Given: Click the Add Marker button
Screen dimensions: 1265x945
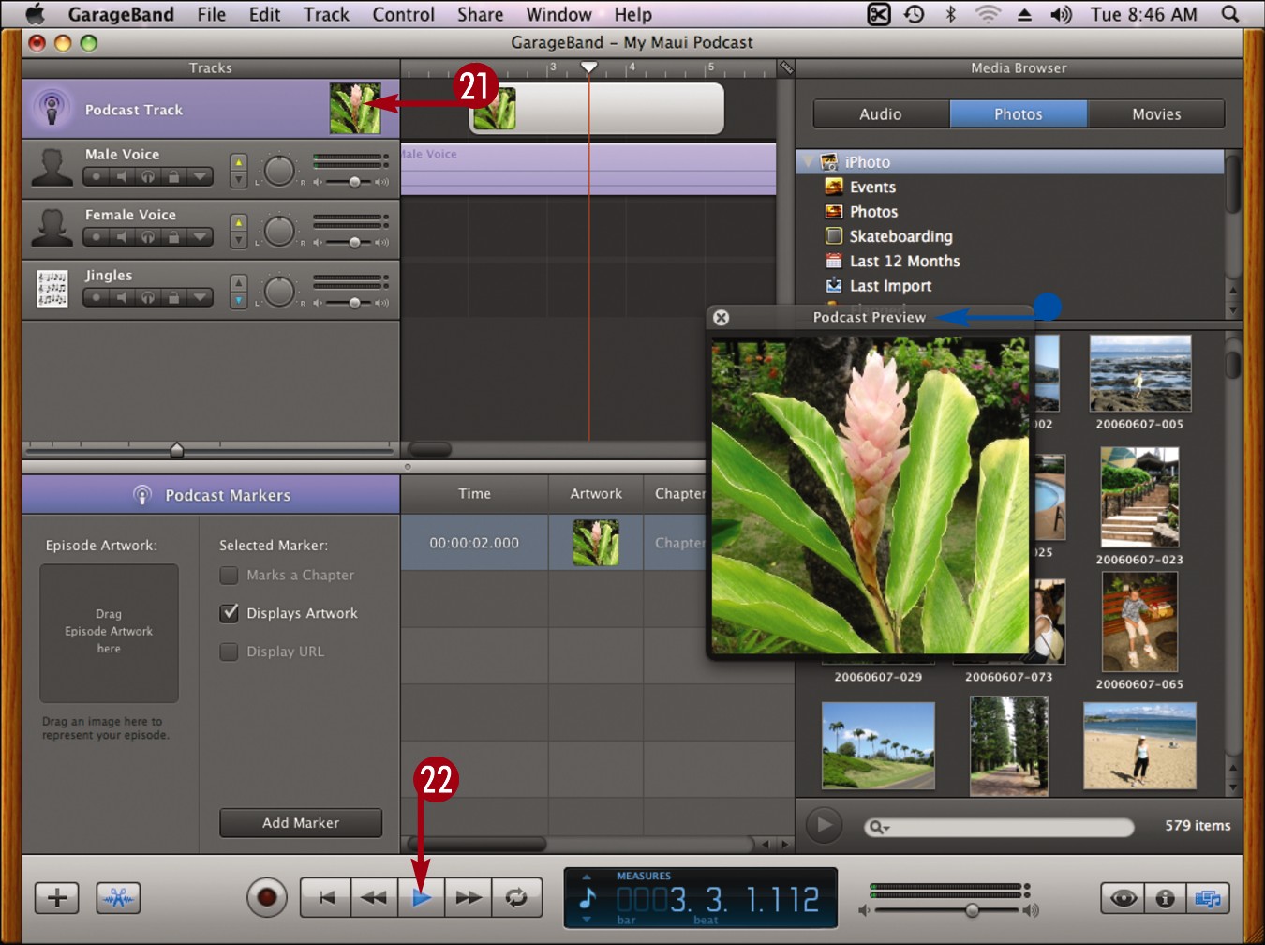Looking at the screenshot, I should coord(301,823).
